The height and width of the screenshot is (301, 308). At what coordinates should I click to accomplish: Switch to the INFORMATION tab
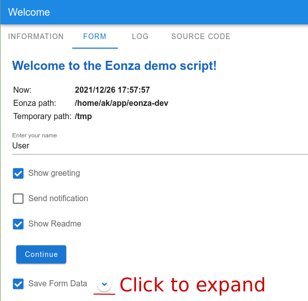tap(36, 36)
